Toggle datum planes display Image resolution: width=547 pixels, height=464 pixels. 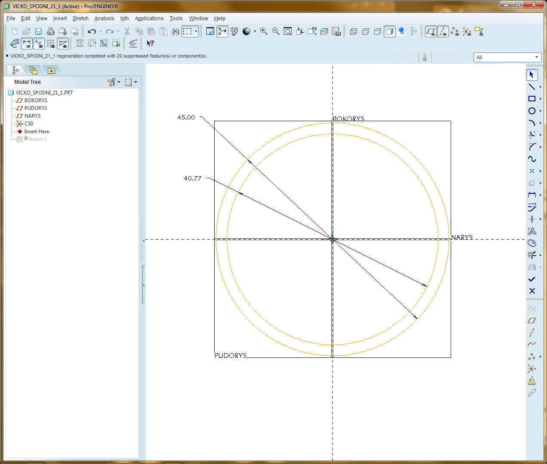click(x=431, y=31)
